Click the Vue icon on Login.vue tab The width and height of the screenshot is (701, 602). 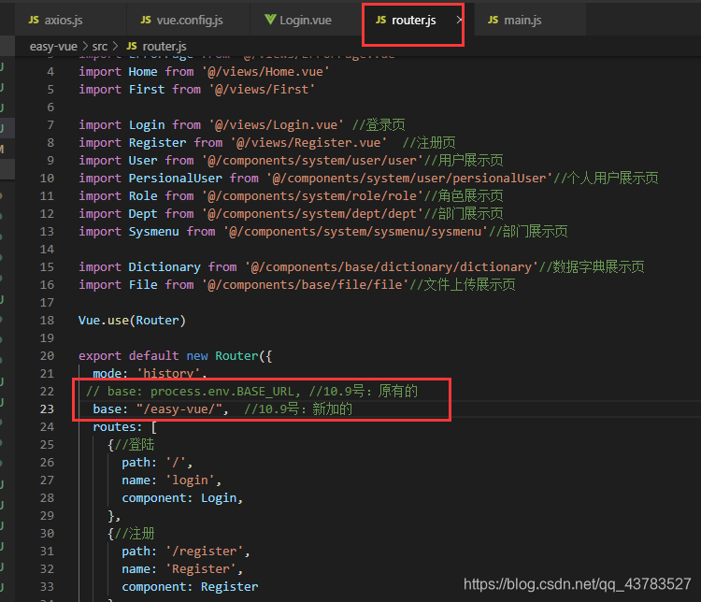270,20
